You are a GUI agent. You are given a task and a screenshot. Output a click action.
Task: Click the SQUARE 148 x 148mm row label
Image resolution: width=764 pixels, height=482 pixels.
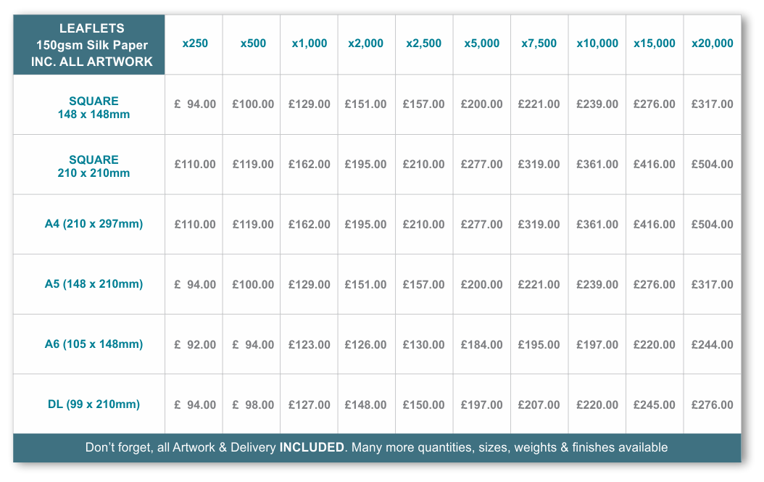[x=94, y=108]
